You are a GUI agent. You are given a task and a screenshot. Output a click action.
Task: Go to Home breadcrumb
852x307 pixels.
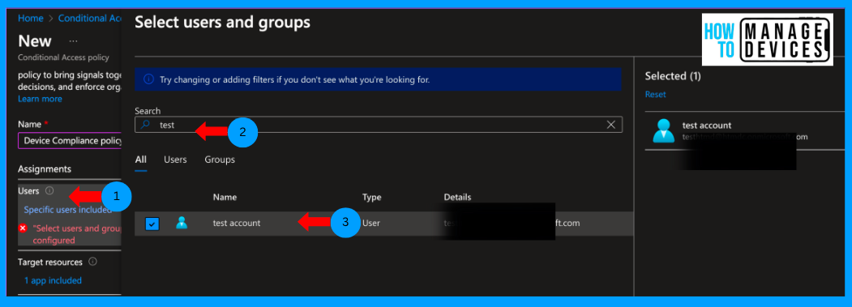(31, 18)
